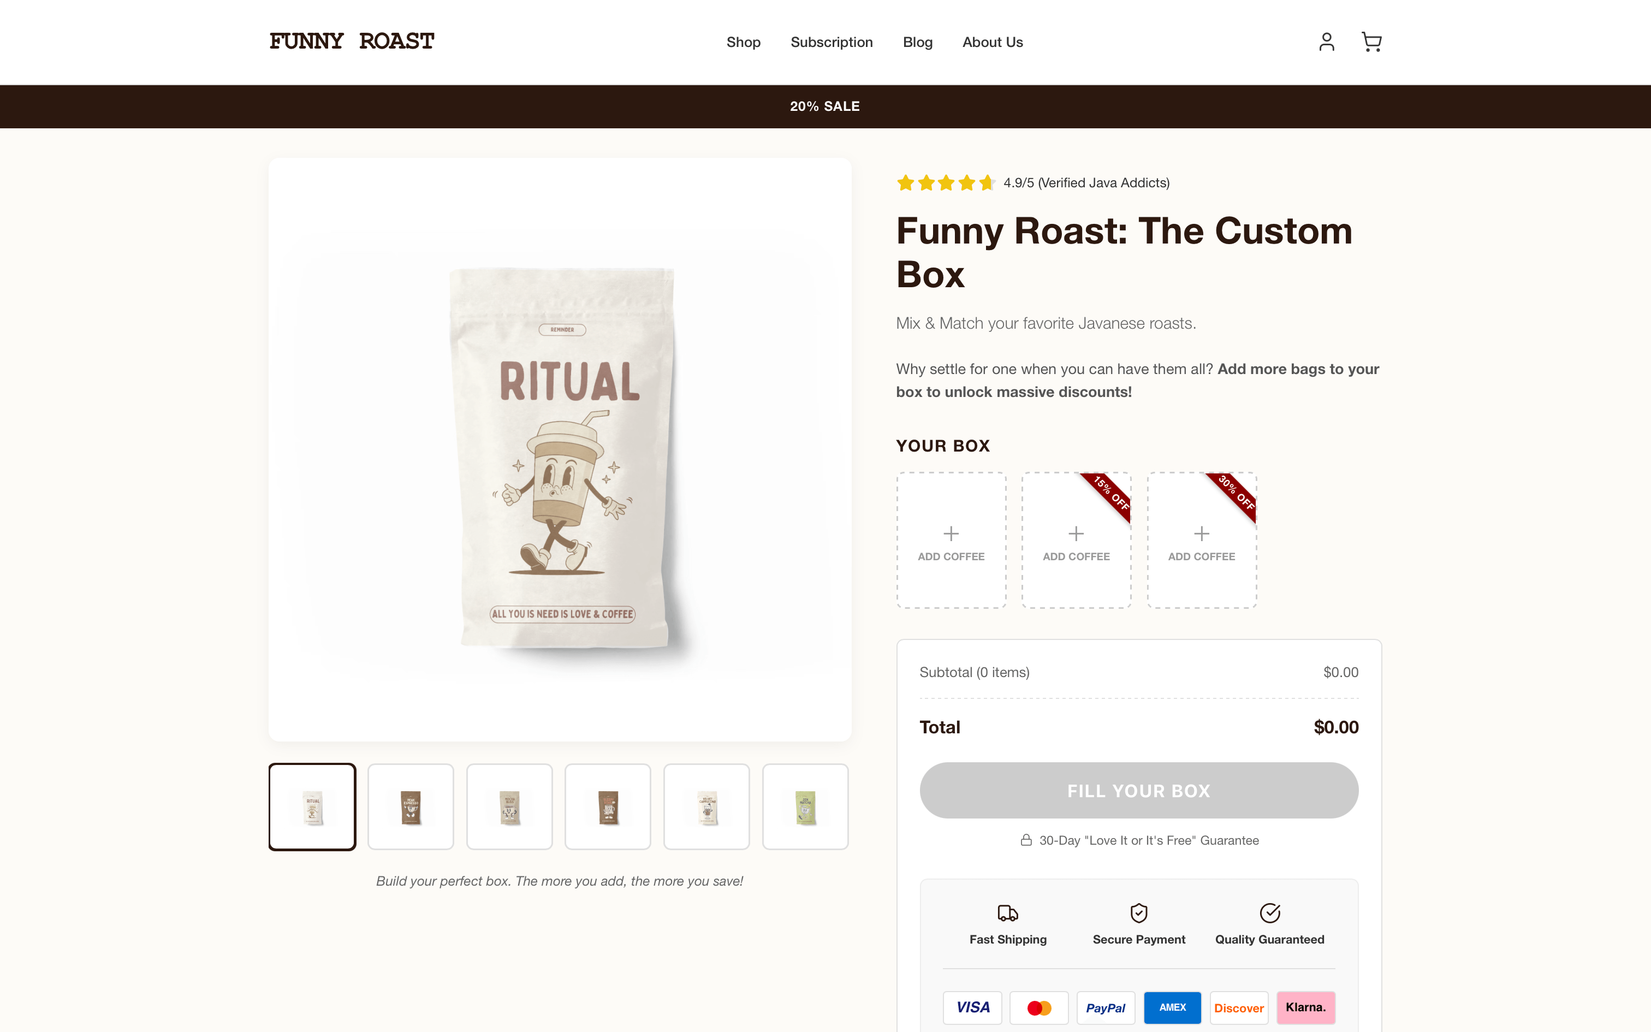
Task: Select the Zen Matcha thumbnail
Action: click(805, 806)
